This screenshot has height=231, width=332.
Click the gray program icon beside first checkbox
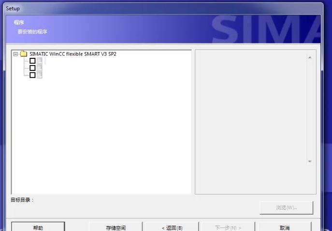39,61
